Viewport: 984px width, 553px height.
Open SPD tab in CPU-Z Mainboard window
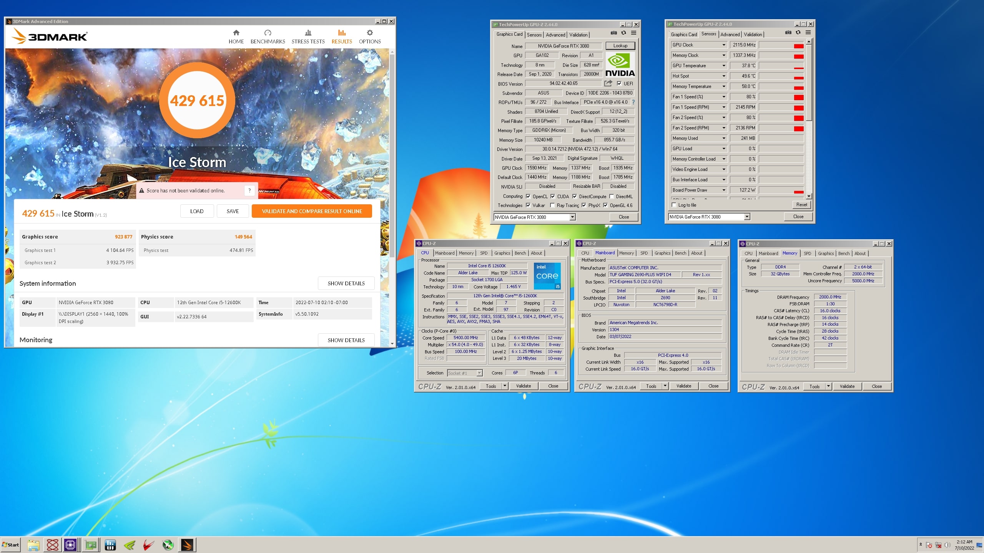(x=644, y=253)
